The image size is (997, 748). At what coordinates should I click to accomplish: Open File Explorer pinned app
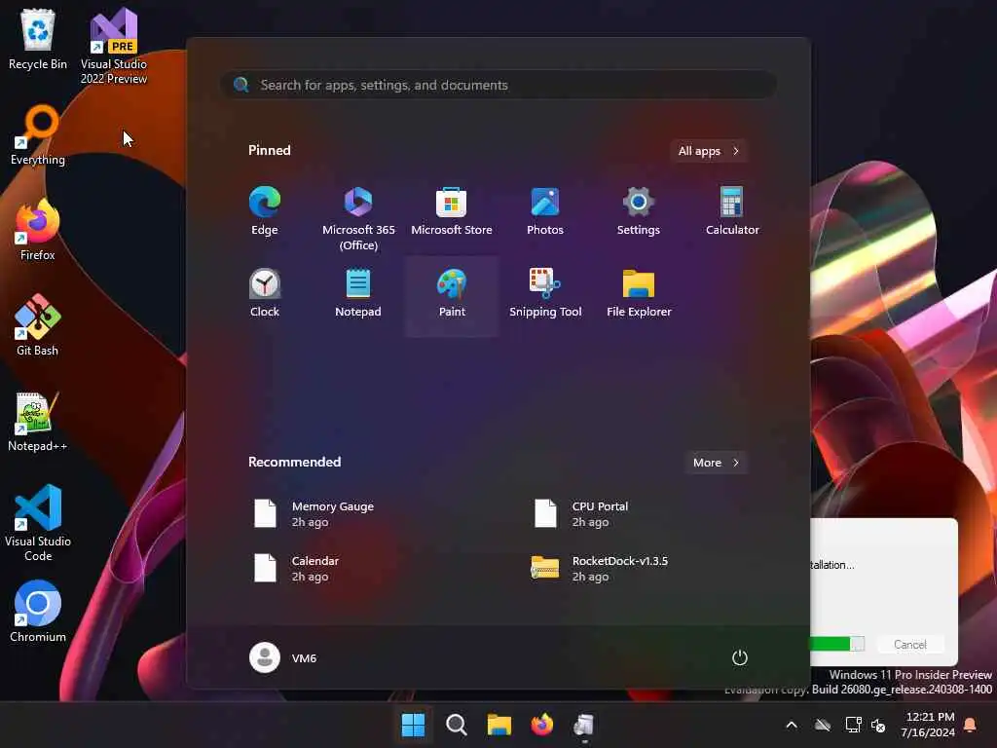pyautogui.click(x=639, y=294)
